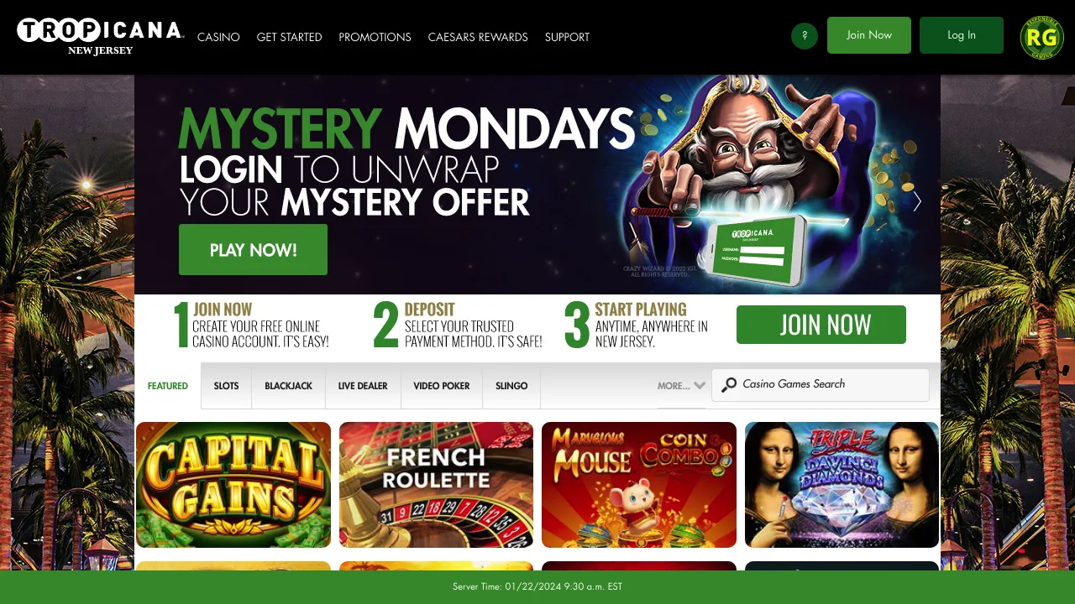Open the Capital Gains game thumbnail

233,485
